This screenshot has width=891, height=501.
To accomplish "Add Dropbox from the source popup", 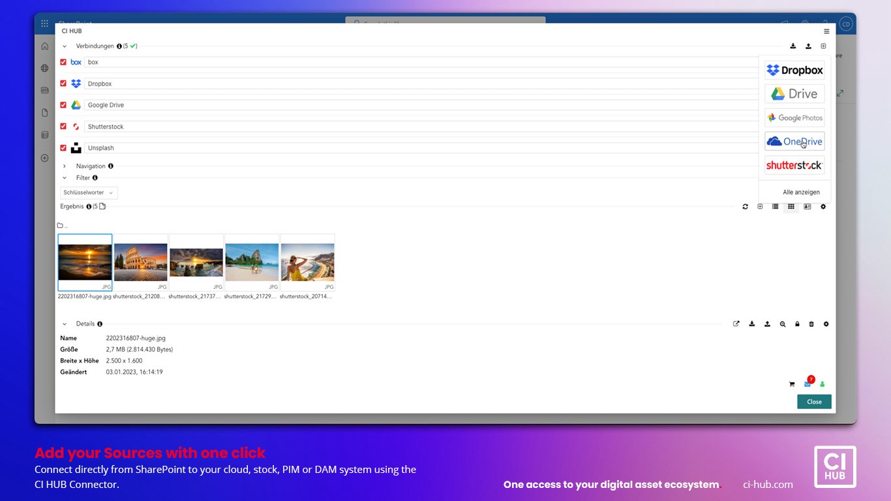I will (x=794, y=70).
